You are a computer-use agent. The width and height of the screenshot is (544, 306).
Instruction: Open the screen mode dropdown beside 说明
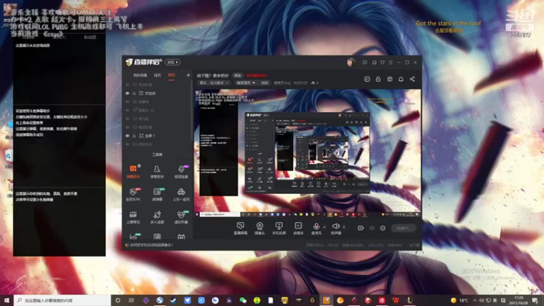pos(245,83)
